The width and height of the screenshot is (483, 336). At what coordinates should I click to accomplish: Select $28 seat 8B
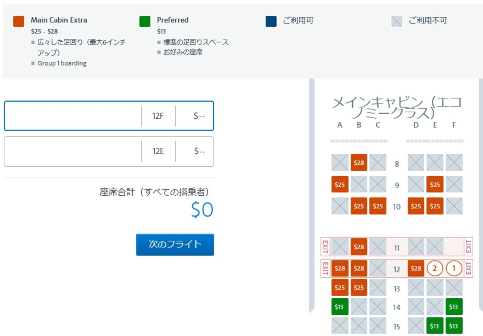(x=359, y=163)
